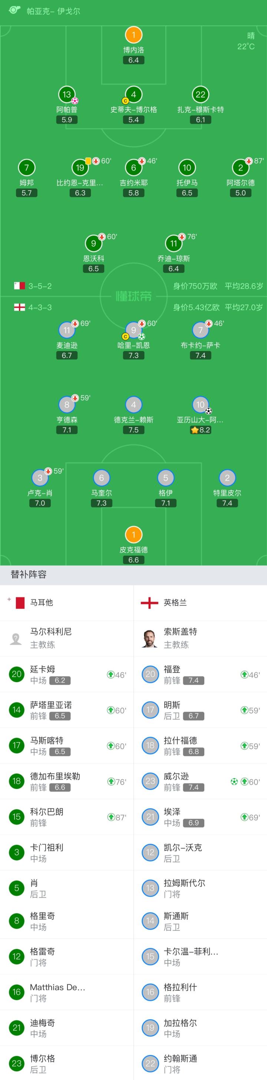The image size is (267, 1080).
Task: Click the star rating 8.2 badge
Action: click(x=200, y=430)
